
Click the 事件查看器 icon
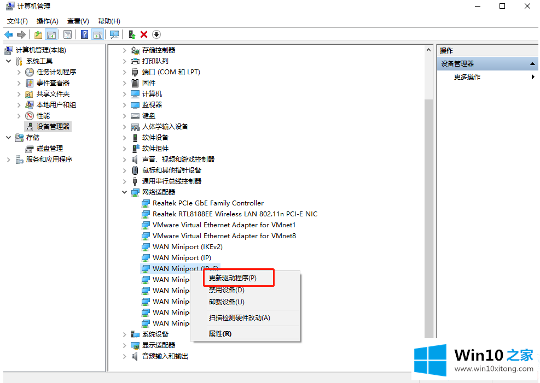click(x=30, y=83)
